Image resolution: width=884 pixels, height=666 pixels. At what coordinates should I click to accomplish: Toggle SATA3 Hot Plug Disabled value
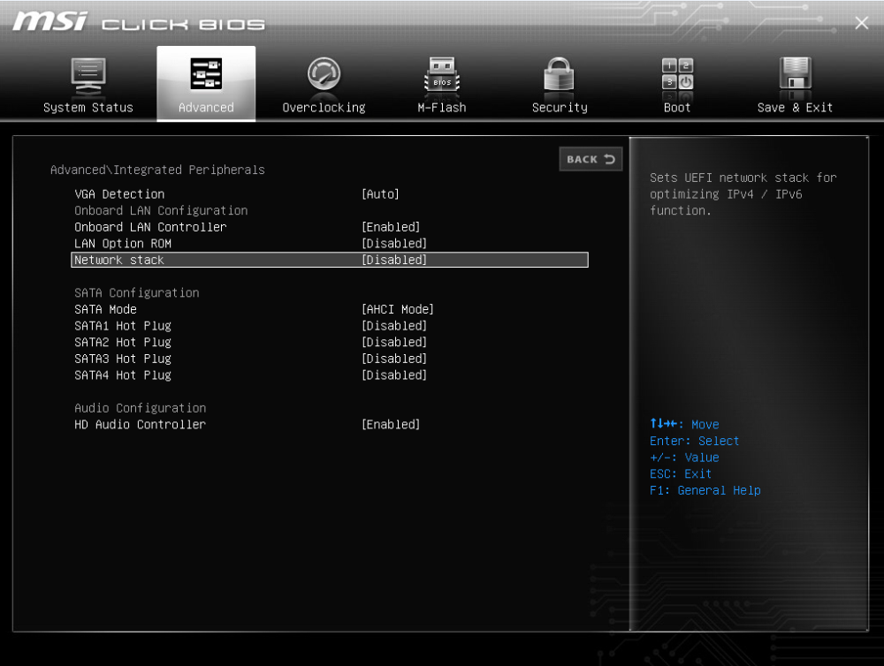click(x=394, y=359)
